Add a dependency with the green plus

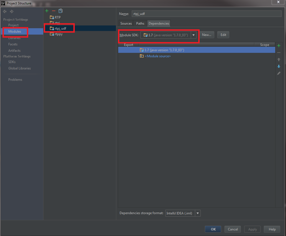(279, 46)
